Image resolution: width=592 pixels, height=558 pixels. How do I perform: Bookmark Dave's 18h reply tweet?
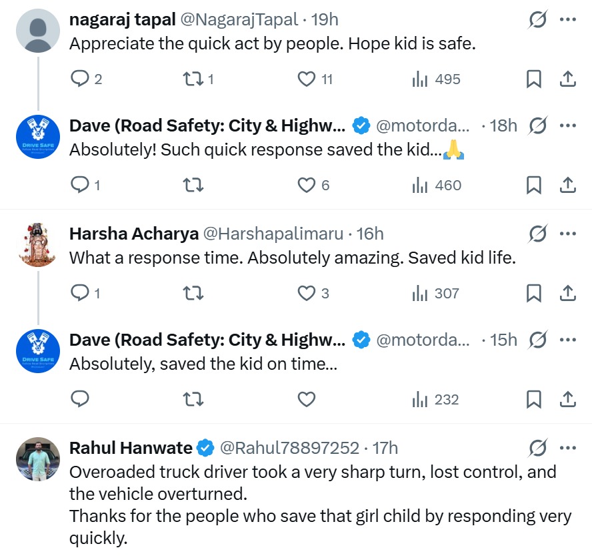point(533,185)
